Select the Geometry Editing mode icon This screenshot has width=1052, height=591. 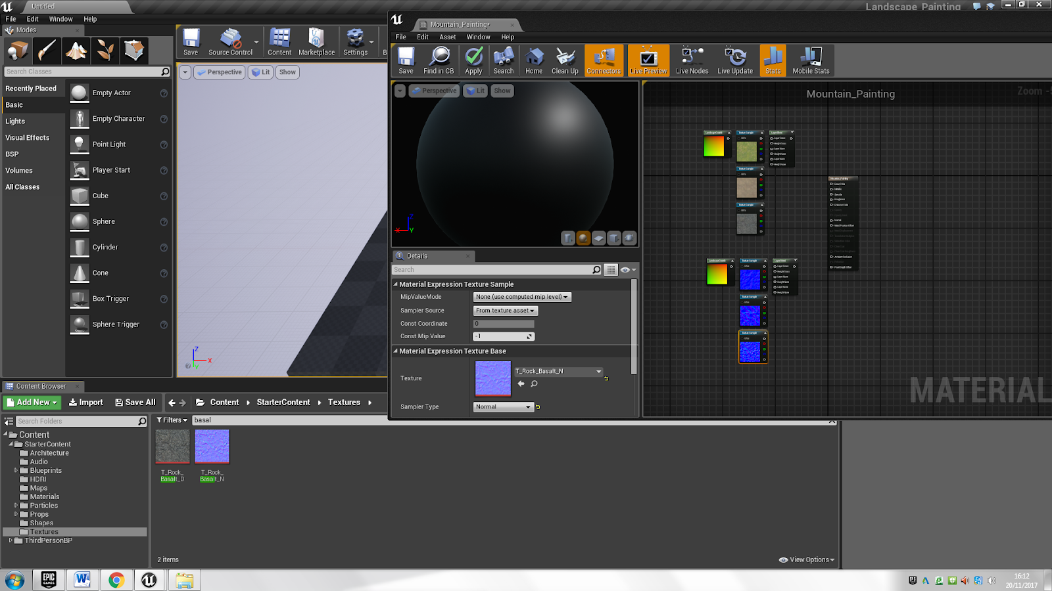tap(134, 51)
